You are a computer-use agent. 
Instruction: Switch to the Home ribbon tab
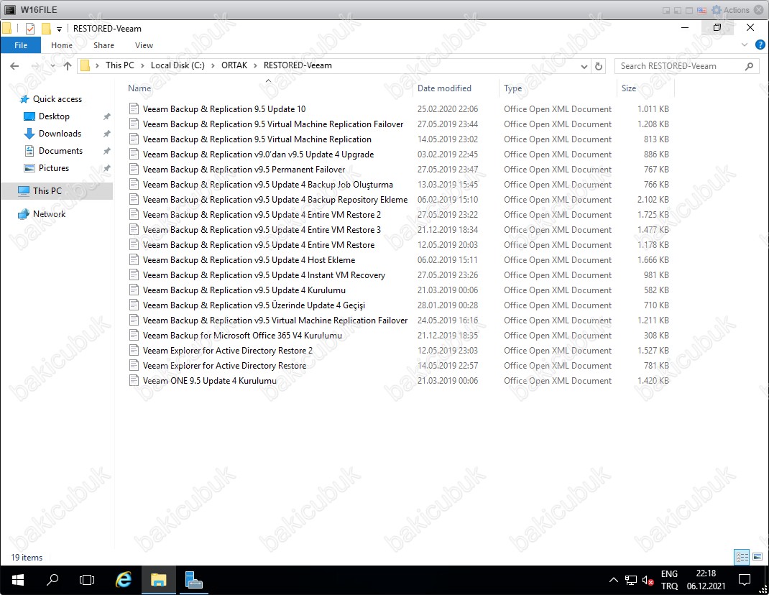(x=62, y=45)
